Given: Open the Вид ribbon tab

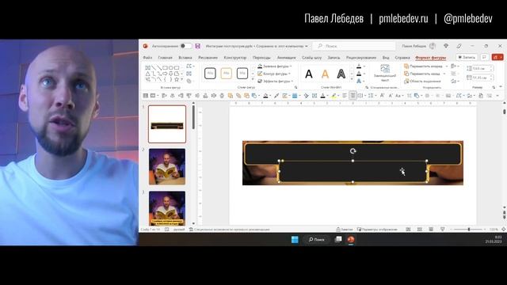Looking at the screenshot, I should (x=386, y=58).
